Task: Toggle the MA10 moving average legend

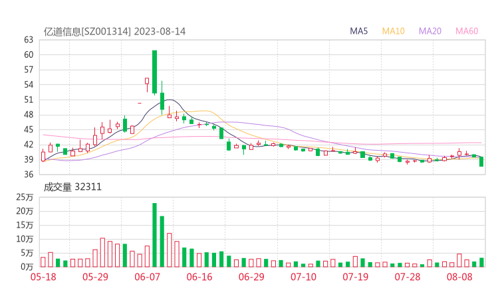Action: (x=393, y=31)
